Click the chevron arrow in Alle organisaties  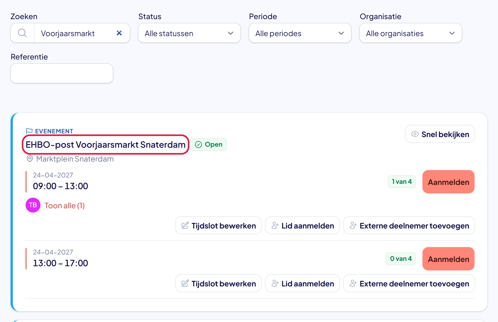tap(452, 33)
